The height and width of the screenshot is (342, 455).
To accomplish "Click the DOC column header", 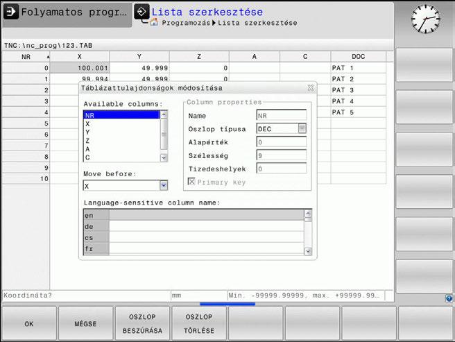I will (359, 57).
